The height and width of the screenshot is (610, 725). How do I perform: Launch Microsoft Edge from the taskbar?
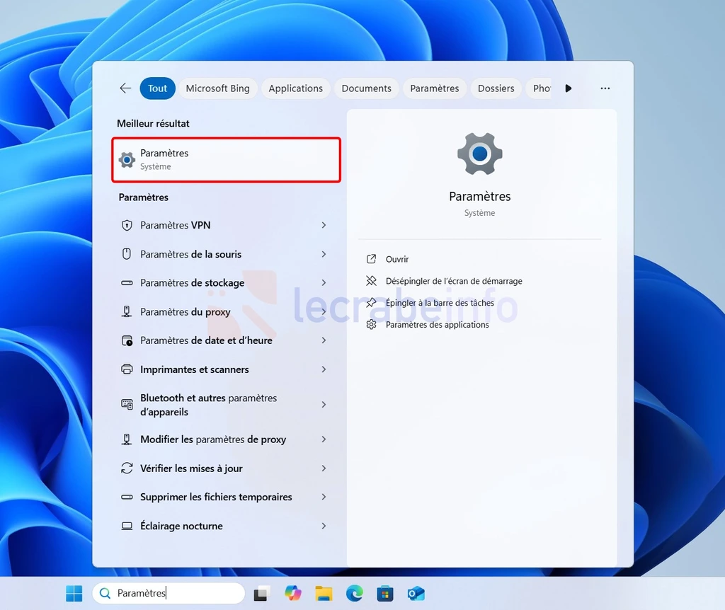pyautogui.click(x=355, y=593)
